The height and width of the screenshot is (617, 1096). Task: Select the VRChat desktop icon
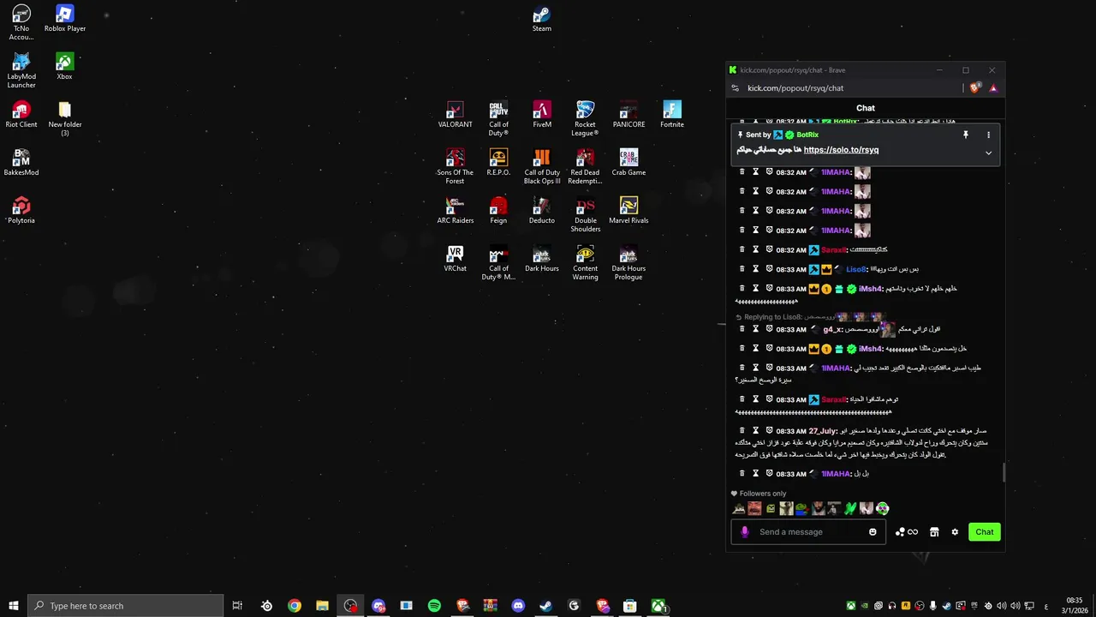[x=455, y=259]
